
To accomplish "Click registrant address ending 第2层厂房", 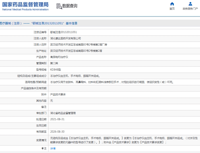I will coord(79,44).
